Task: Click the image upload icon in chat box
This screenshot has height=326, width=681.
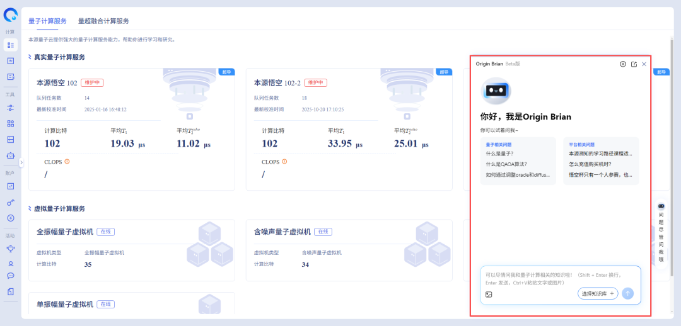Action: pyautogui.click(x=489, y=295)
